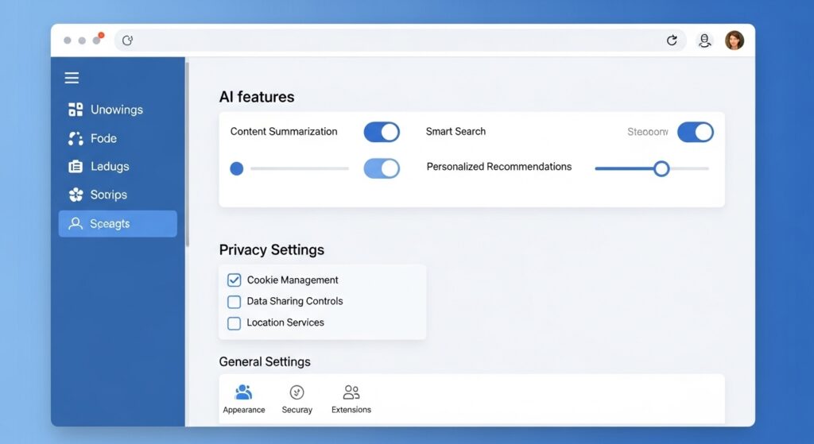Turn off the Smart Search toggle
This screenshot has width=814, height=444.
coord(695,132)
